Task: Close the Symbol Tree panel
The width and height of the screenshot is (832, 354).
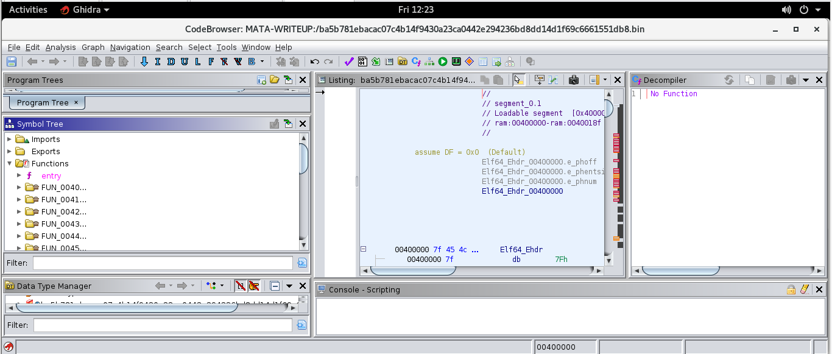Action: coord(303,124)
